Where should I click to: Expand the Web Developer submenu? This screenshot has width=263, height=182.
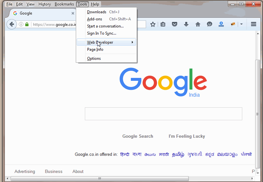coord(107,42)
